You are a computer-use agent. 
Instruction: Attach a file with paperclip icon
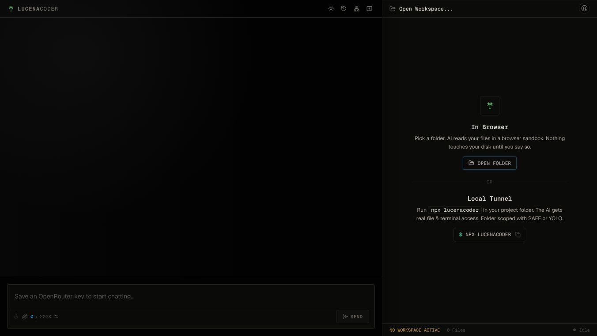[x=25, y=317]
